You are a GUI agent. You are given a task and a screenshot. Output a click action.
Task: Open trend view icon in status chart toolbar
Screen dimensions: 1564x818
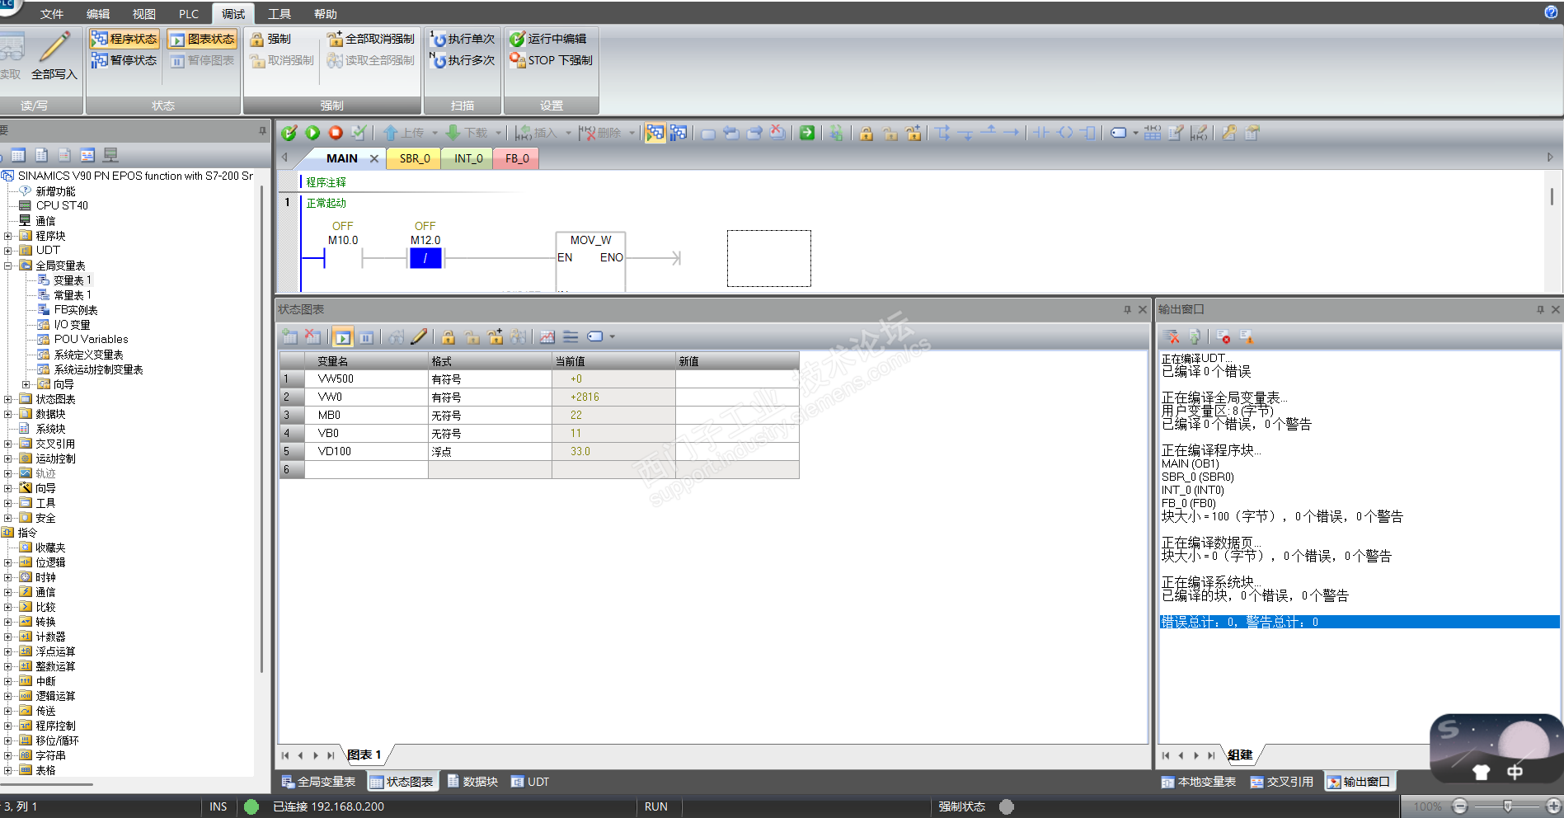547,336
